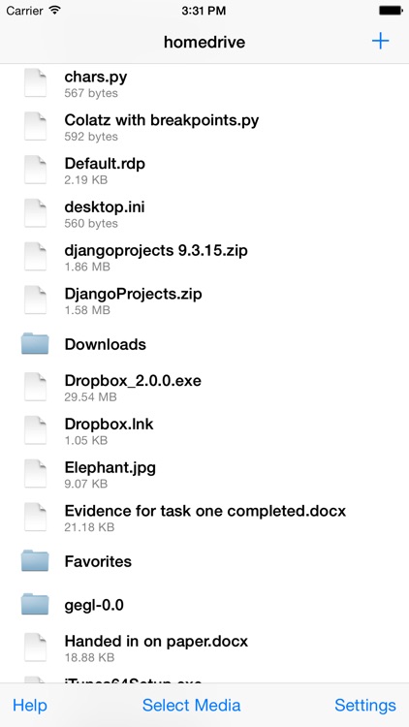Tap the chars.py file icon
The image size is (409, 727).
tap(35, 82)
